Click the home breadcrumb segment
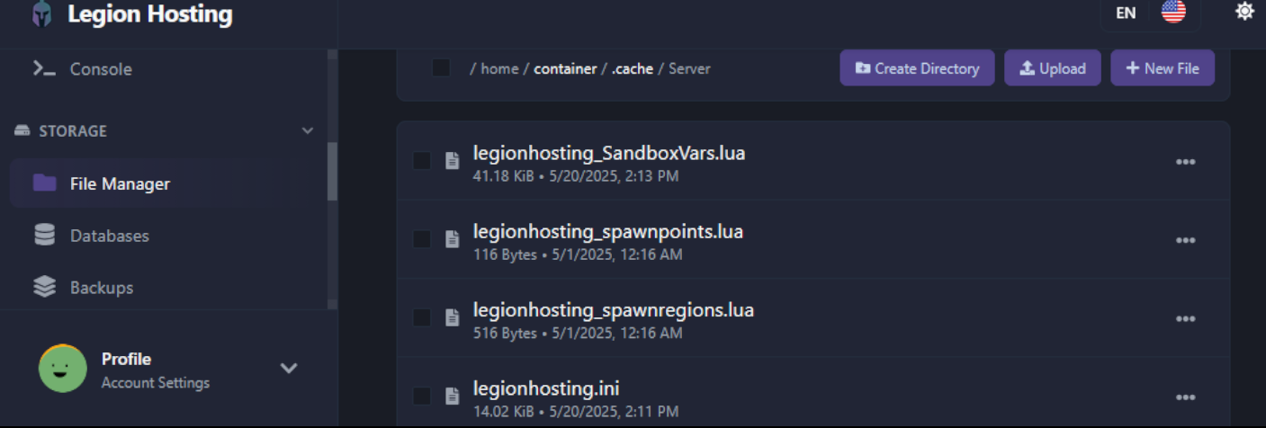 point(499,68)
